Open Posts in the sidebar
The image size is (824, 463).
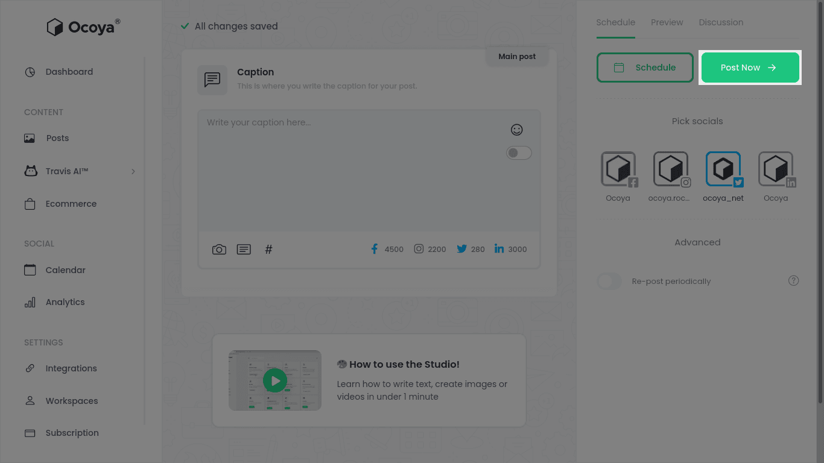pyautogui.click(x=57, y=138)
